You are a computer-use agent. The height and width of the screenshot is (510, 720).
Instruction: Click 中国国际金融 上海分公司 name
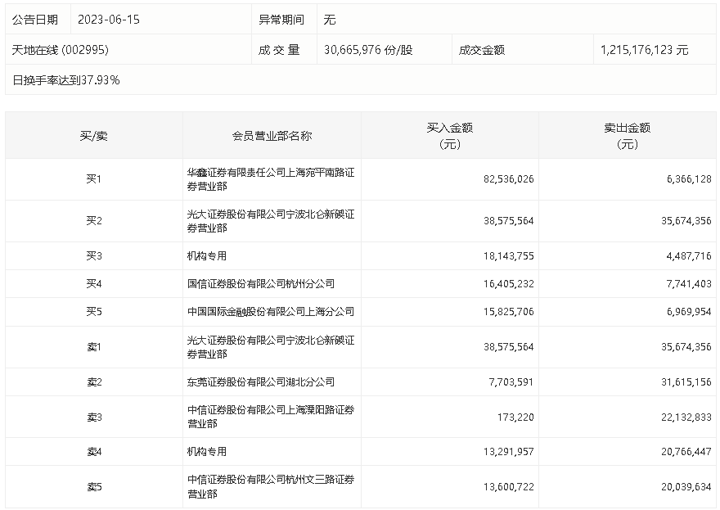pyautogui.click(x=270, y=312)
